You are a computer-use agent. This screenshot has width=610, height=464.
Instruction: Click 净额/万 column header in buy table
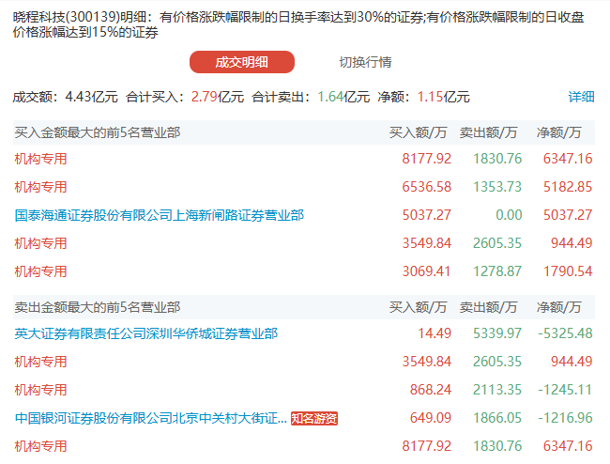[558, 132]
